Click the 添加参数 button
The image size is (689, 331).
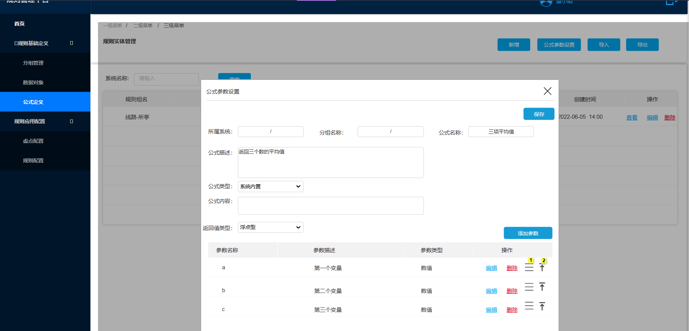(528, 233)
